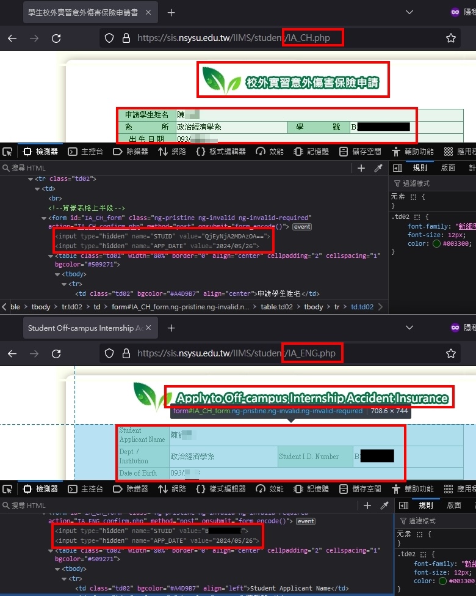Viewport: 476px width, 596px height.
Task: Open 效能 tab in bottom devtools
Action: click(270, 489)
